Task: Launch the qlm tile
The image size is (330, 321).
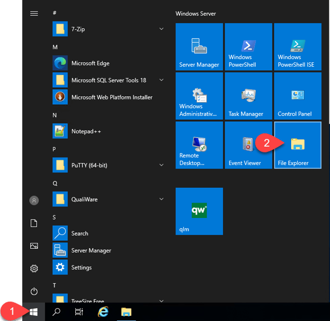Action: [x=199, y=211]
